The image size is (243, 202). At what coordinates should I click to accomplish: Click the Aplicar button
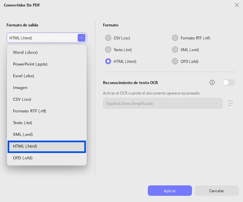coord(170,191)
